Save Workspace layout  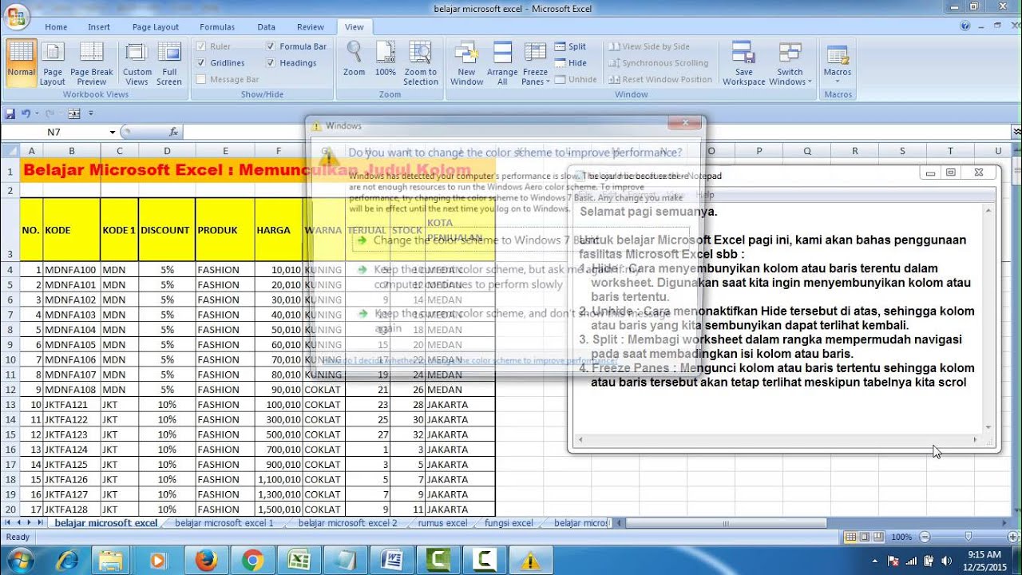click(744, 62)
